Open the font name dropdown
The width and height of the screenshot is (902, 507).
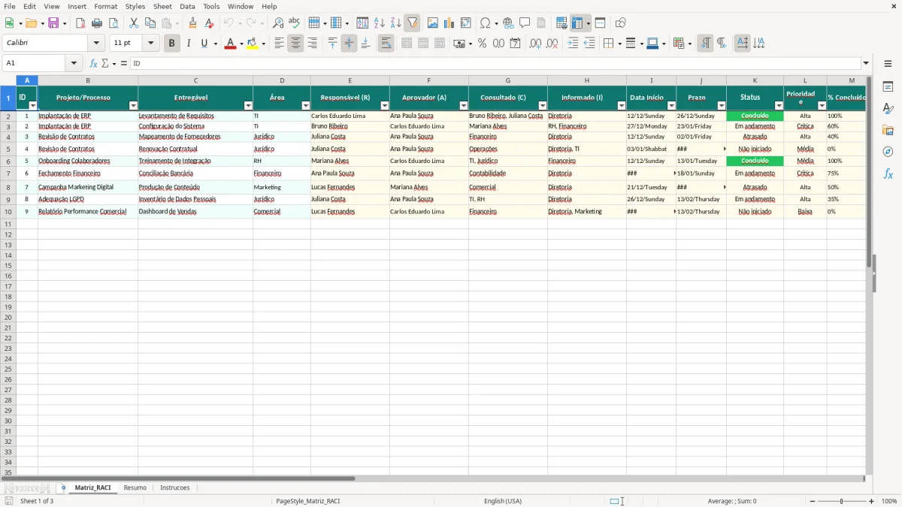coord(96,44)
